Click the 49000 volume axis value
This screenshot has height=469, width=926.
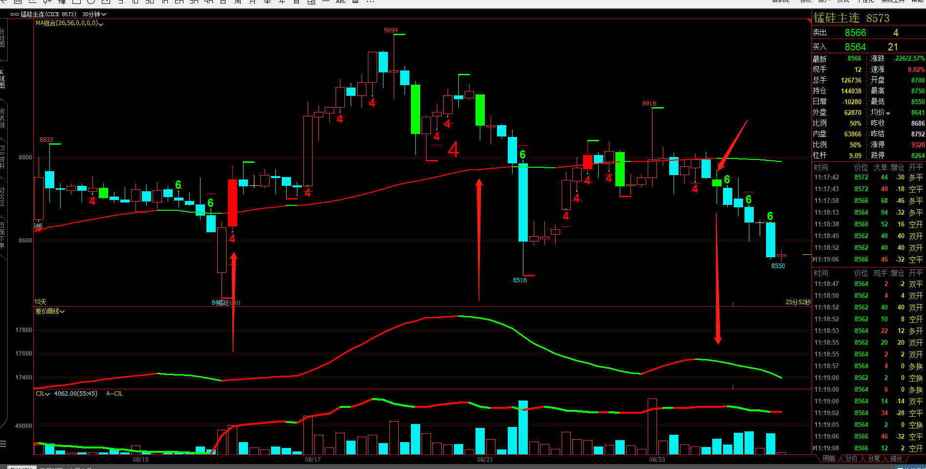[23, 426]
